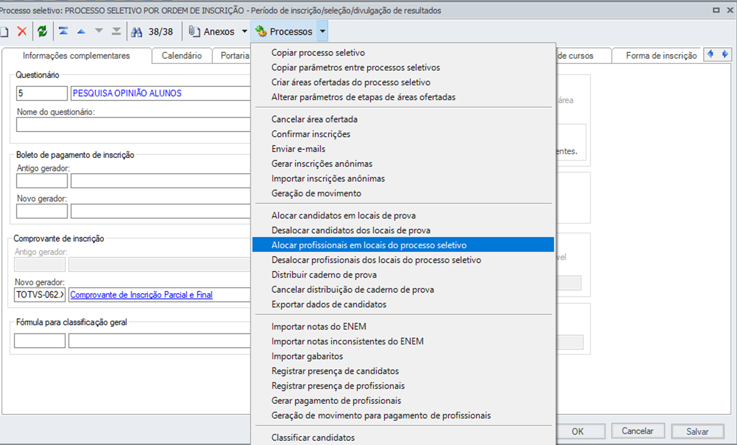Image resolution: width=737 pixels, height=445 pixels.
Task: Go to previous record blue arrow
Action: 81,31
